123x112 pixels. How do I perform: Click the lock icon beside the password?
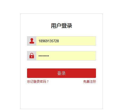click(32, 56)
